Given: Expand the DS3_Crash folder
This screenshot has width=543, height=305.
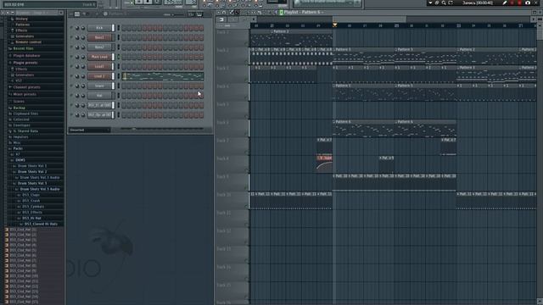Looking at the screenshot, I should pos(31,201).
